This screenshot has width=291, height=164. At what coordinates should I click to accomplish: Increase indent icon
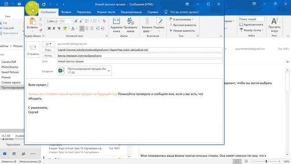[x=102, y=28]
